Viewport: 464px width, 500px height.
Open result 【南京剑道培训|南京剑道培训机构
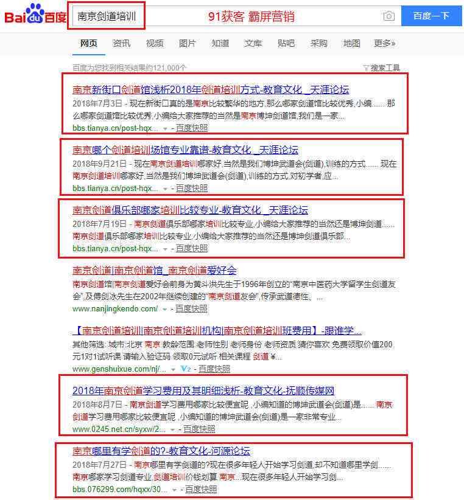[x=217, y=331]
